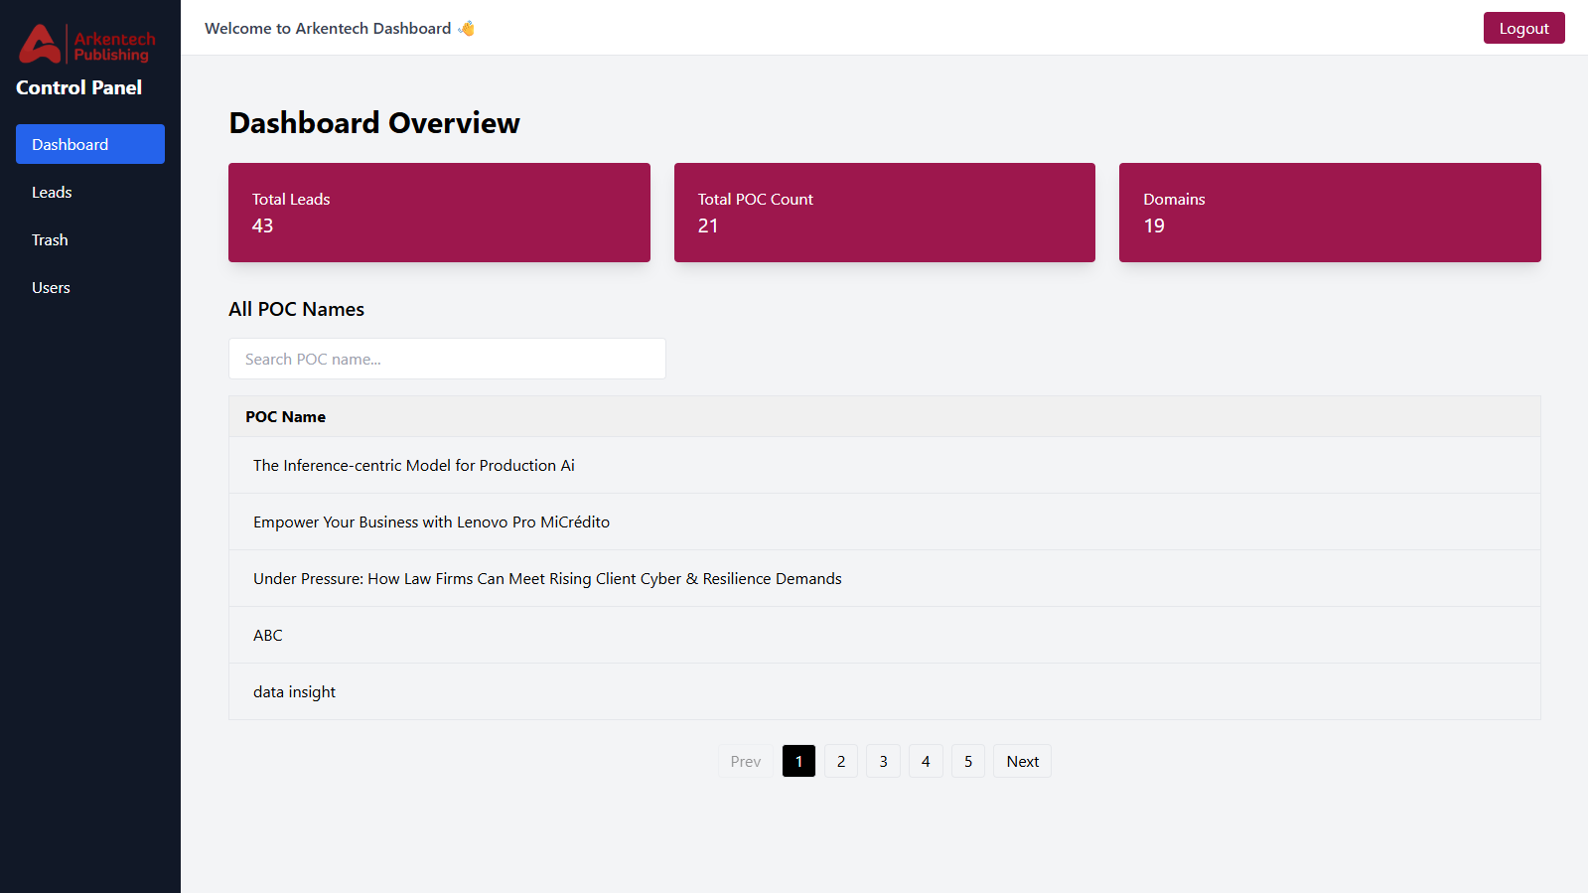Focus the Search POC name field
The image size is (1588, 893).
pyautogui.click(x=447, y=359)
